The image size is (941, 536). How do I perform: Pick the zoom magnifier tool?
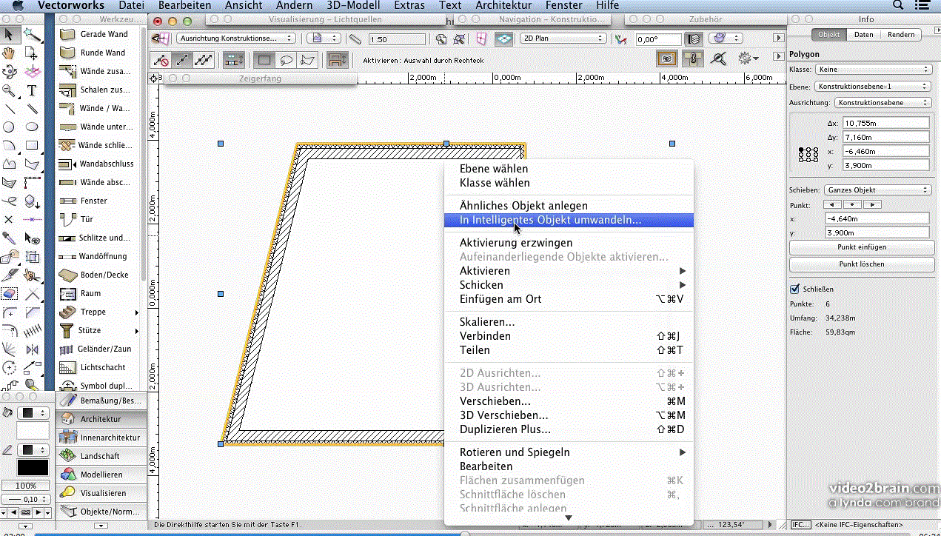[x=9, y=90]
